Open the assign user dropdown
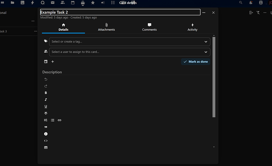Screen dimensions: 272x166 click(x=206, y=52)
